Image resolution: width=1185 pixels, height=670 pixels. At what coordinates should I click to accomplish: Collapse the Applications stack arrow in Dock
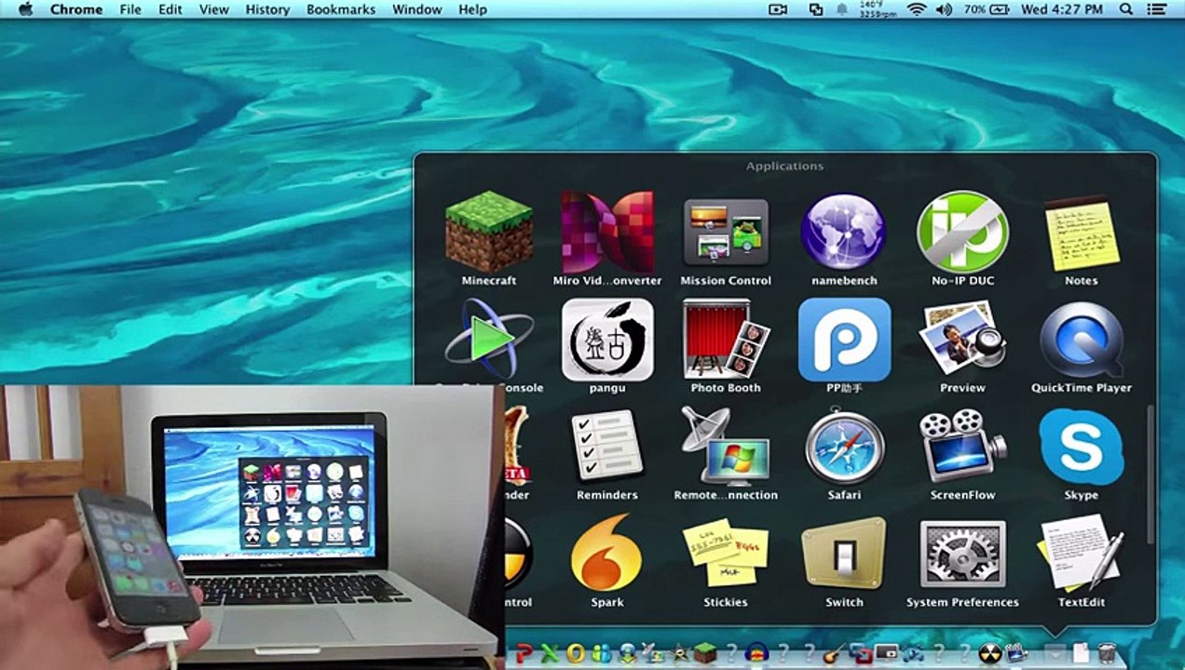point(1055,654)
